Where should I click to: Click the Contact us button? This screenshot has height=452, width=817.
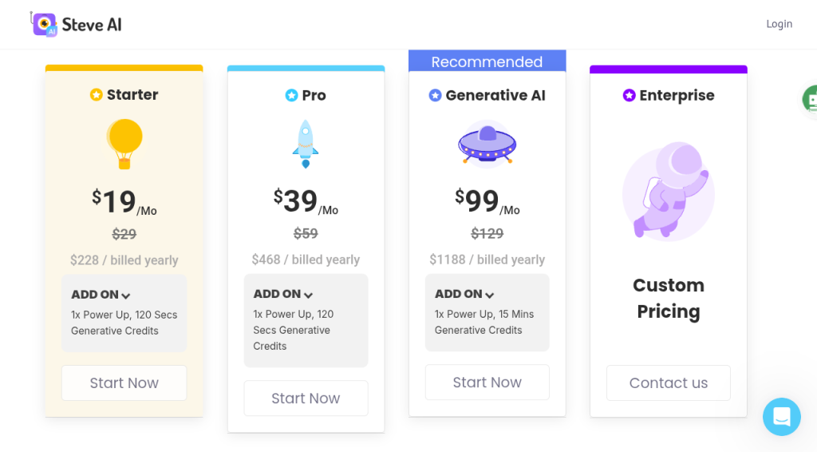pos(669,383)
